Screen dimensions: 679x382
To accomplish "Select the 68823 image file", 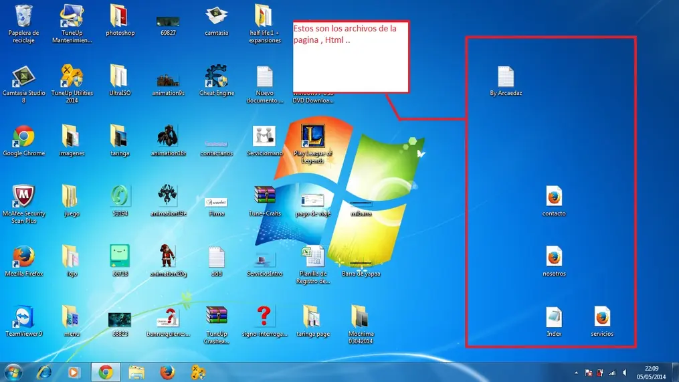I will (x=120, y=320).
